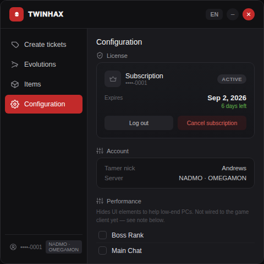Click the sliders icon beside Performance

point(100,201)
